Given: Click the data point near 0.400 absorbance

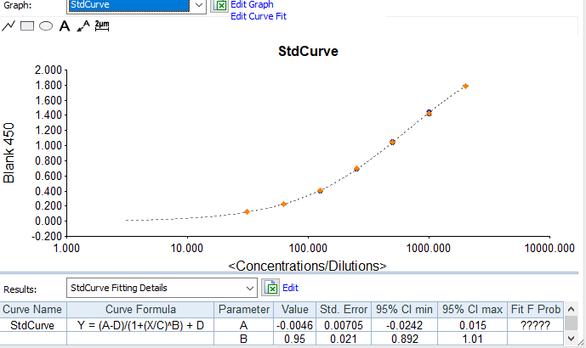Looking at the screenshot, I should click(321, 191).
